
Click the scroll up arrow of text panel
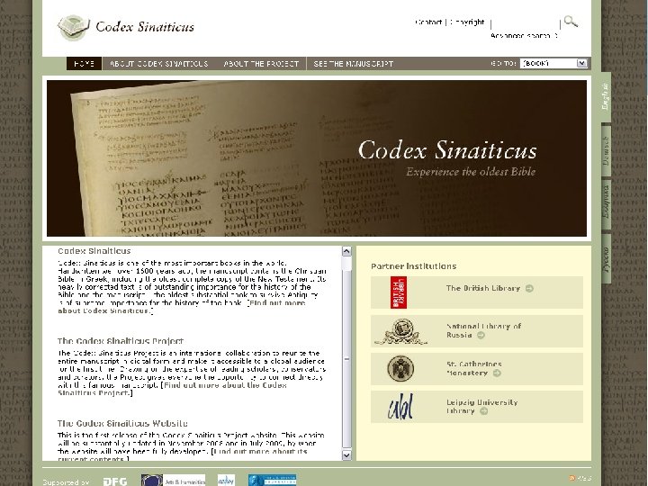click(346, 251)
